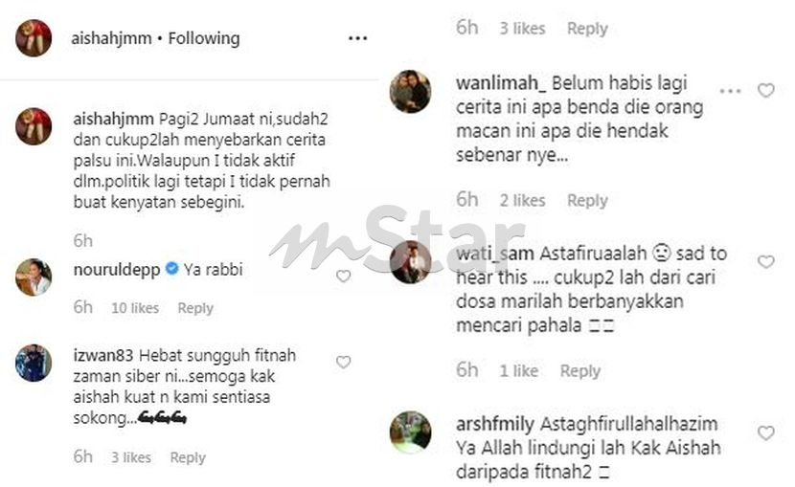Reply to izwan83's comment
The width and height of the screenshot is (795, 487).
(x=188, y=457)
